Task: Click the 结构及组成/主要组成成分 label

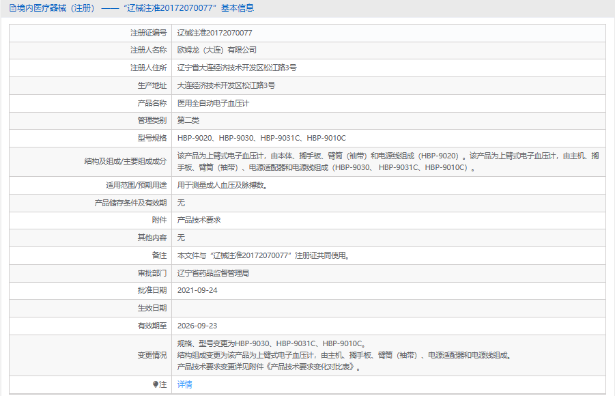Action: tap(126, 161)
